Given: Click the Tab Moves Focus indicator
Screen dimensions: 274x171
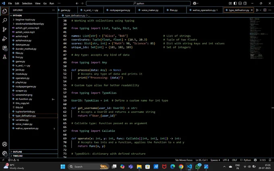Looking at the screenshot, I should [x=184, y=160].
